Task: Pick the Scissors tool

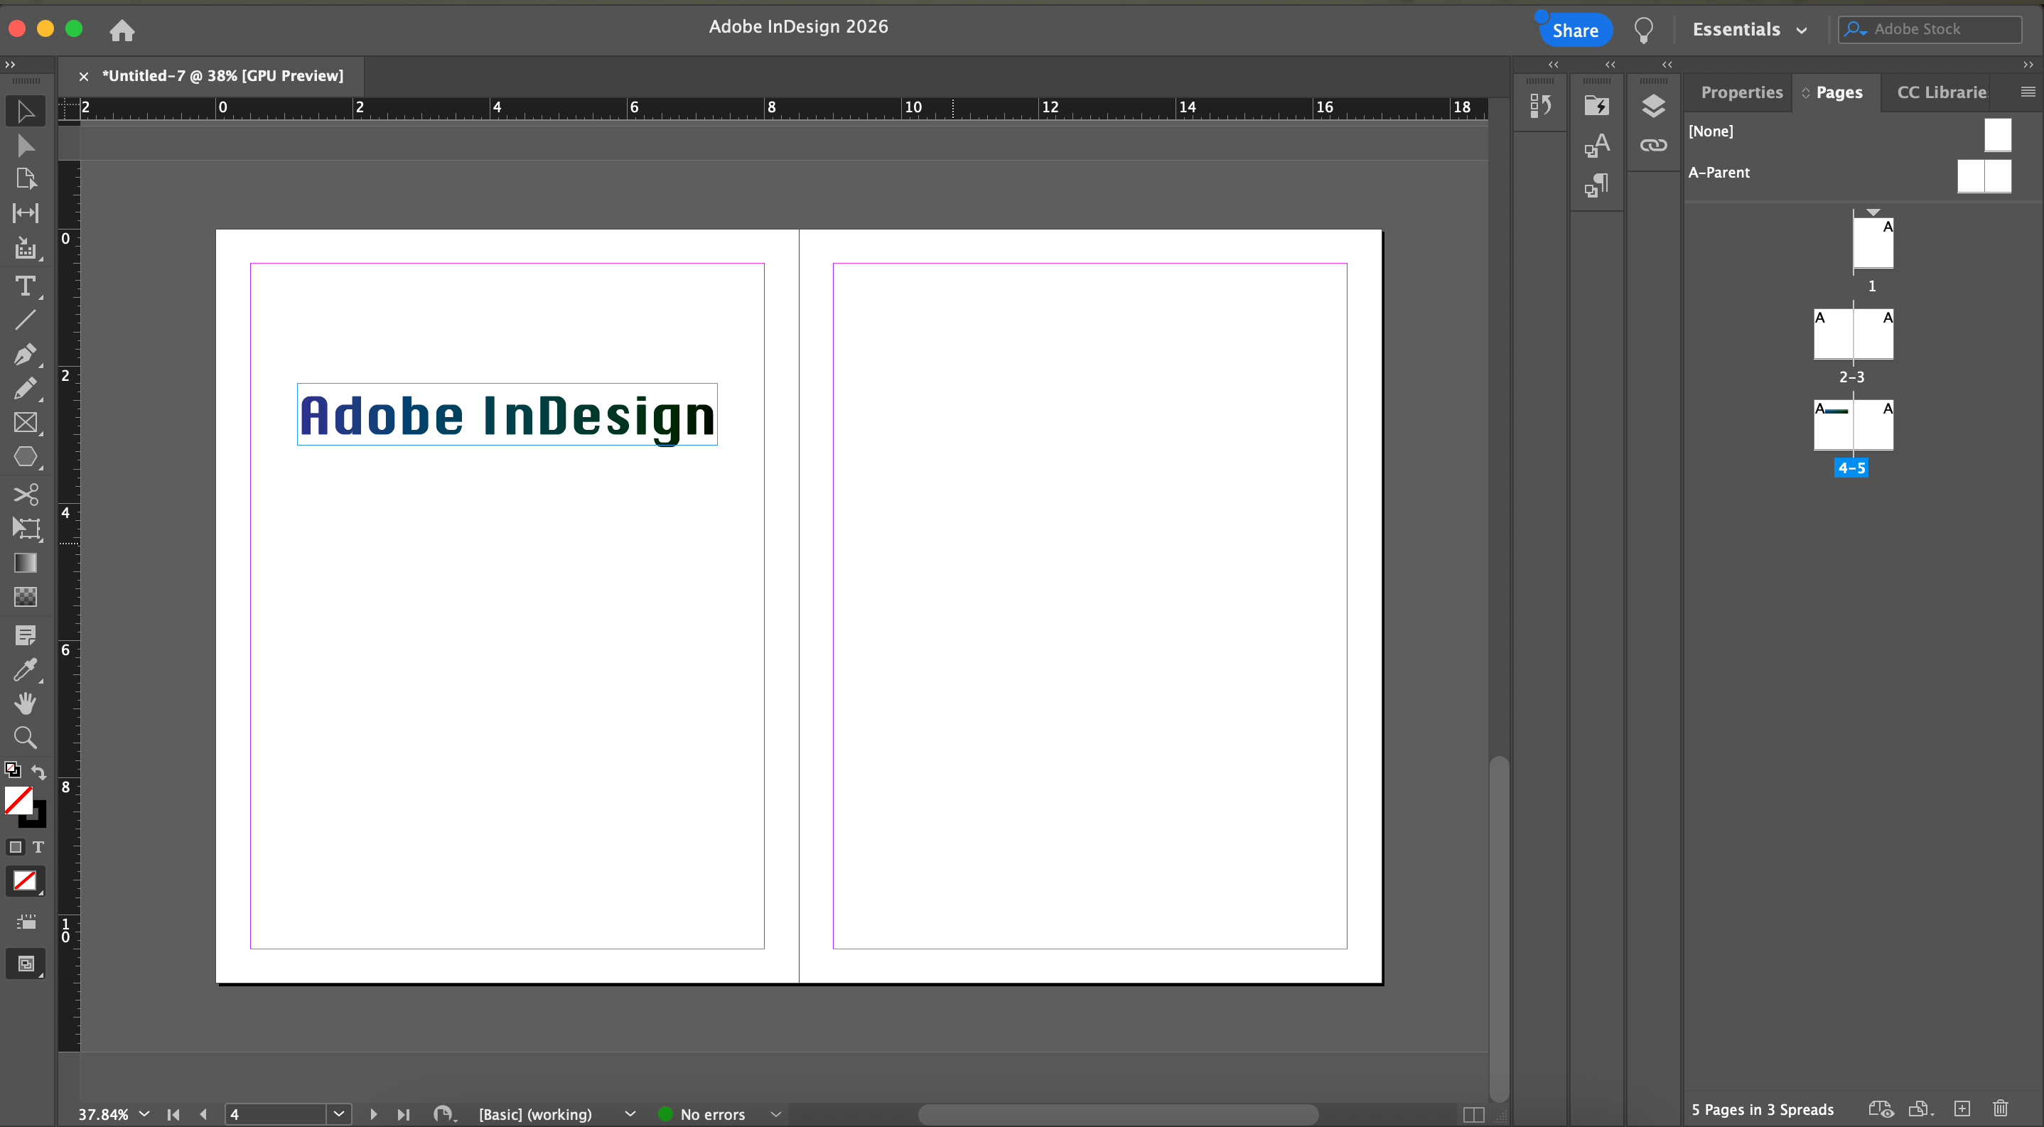Action: (26, 495)
